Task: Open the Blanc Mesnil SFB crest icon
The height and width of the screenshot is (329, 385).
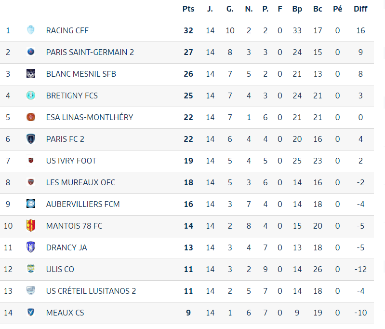Action: 31,73
